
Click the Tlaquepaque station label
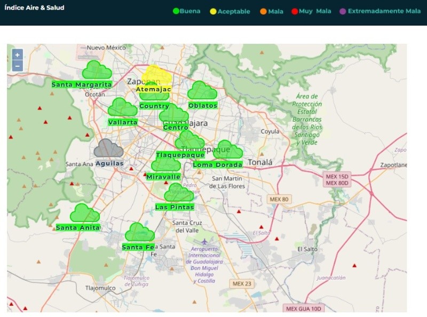[x=177, y=155]
